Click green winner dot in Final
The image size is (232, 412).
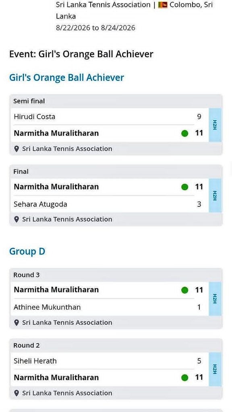click(184, 187)
